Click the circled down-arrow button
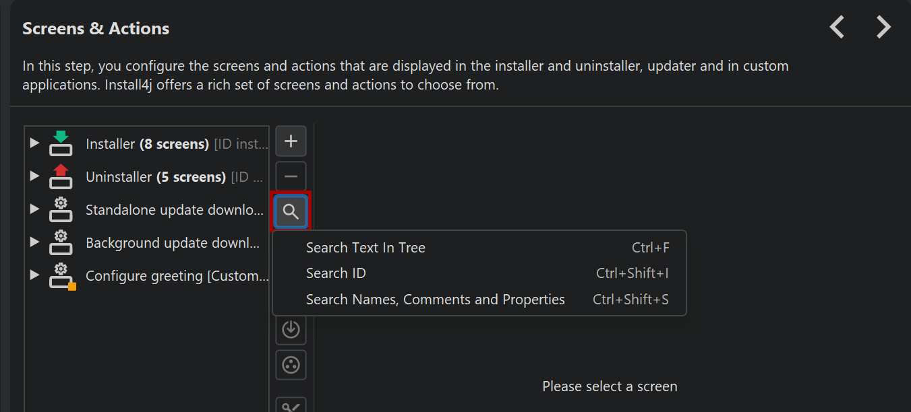The width and height of the screenshot is (911, 412). (291, 329)
